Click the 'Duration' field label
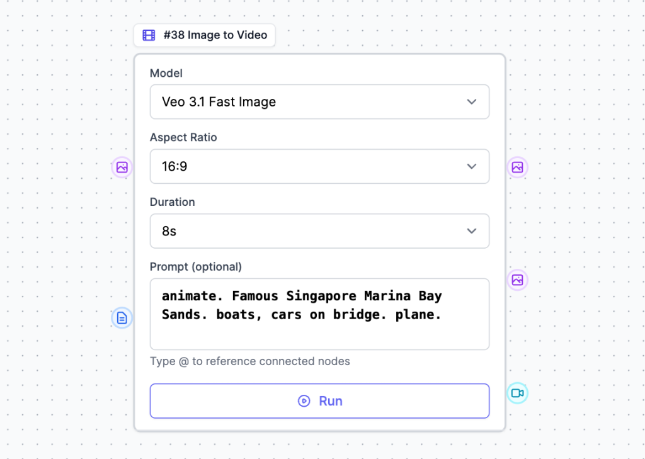The width and height of the screenshot is (645, 459). point(172,202)
